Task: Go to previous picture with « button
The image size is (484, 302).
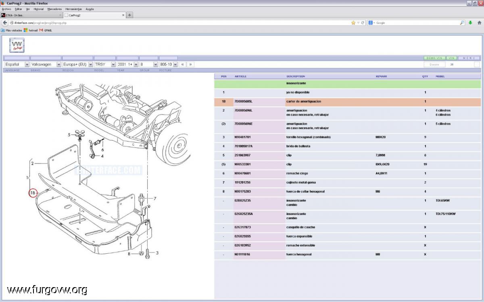Action: pyautogui.click(x=182, y=64)
